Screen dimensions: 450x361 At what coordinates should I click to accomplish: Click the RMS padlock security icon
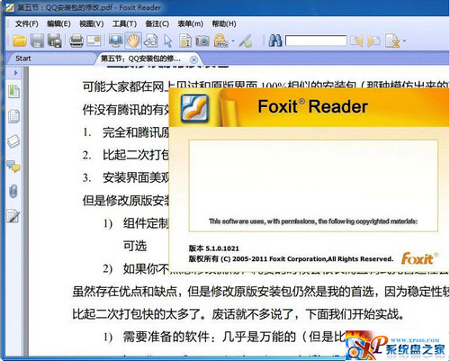pos(221,41)
